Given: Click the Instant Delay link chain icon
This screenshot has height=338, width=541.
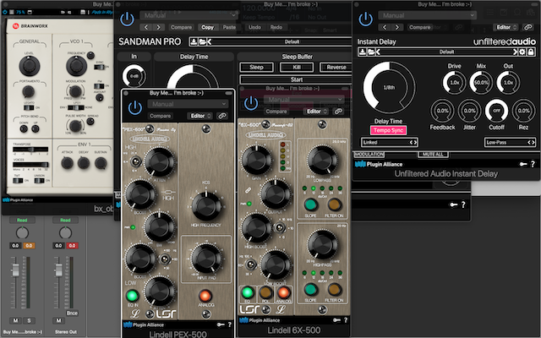Looking at the screenshot, I should click(527, 27).
